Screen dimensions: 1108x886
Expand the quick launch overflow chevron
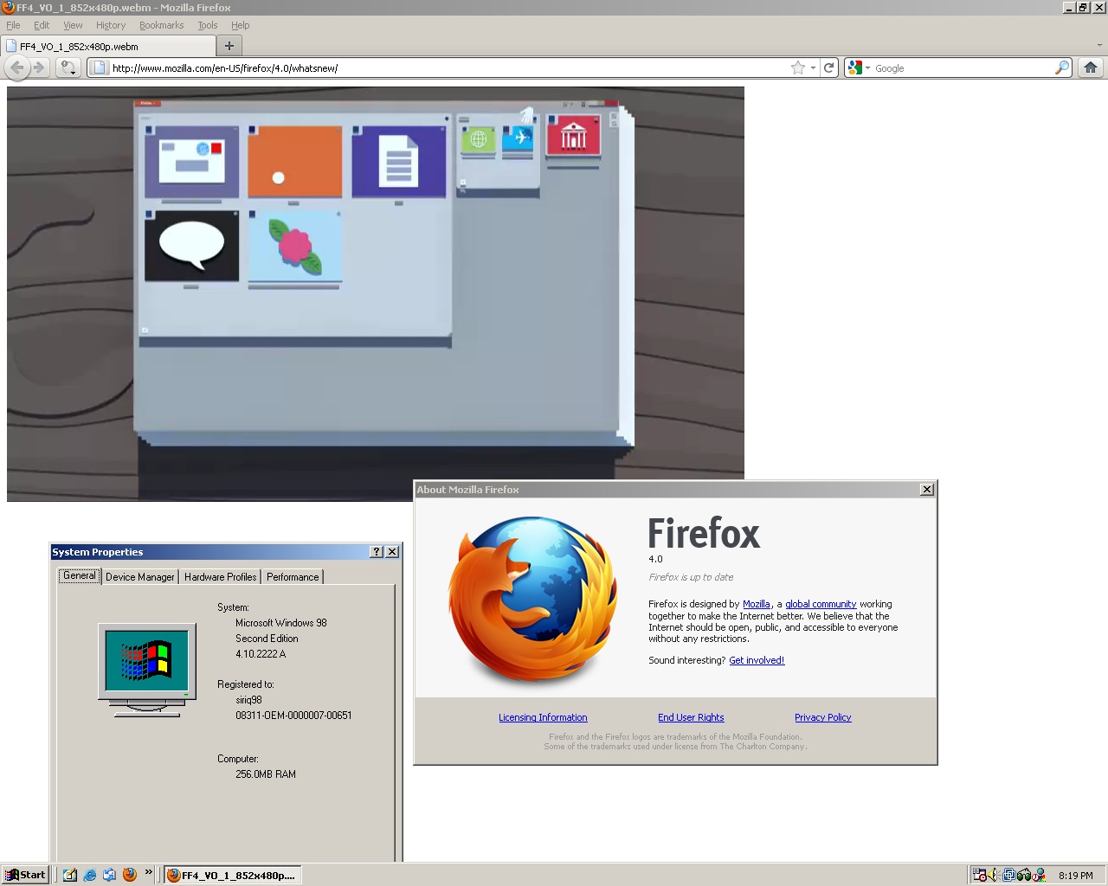pyautogui.click(x=149, y=872)
